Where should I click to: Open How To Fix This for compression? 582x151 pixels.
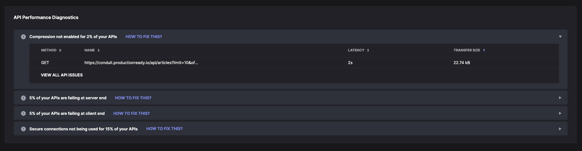(144, 37)
